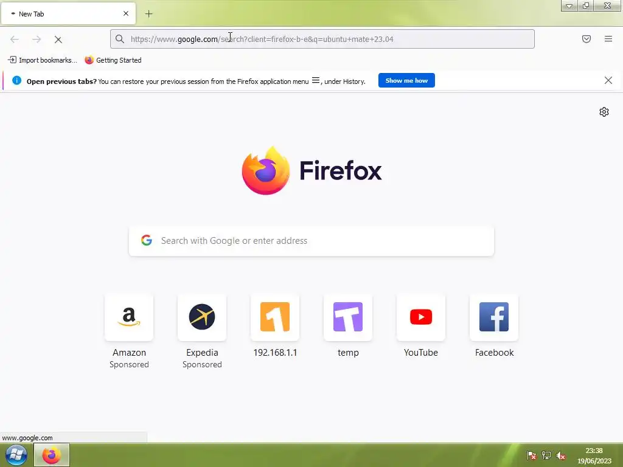
Task: Click the Show me how button
Action: click(x=406, y=80)
